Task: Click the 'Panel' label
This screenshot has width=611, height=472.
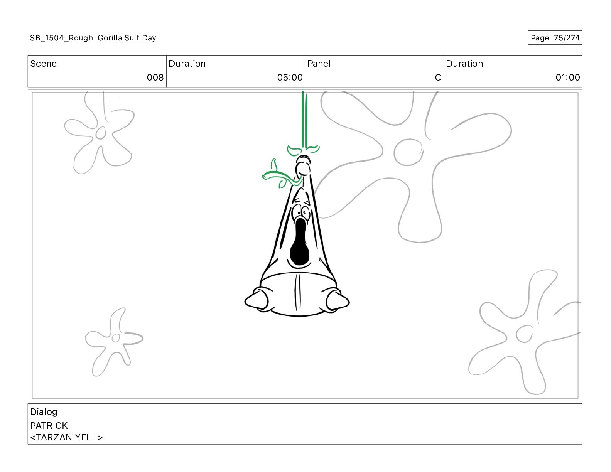Action: pos(319,64)
